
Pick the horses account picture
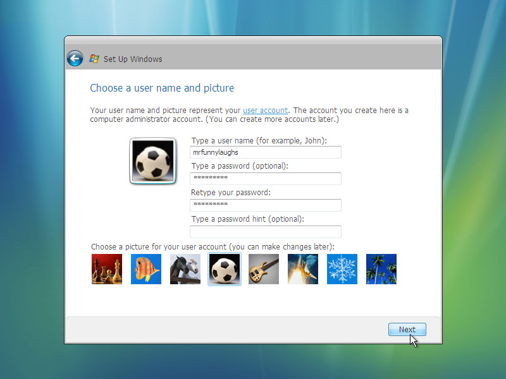point(185,269)
